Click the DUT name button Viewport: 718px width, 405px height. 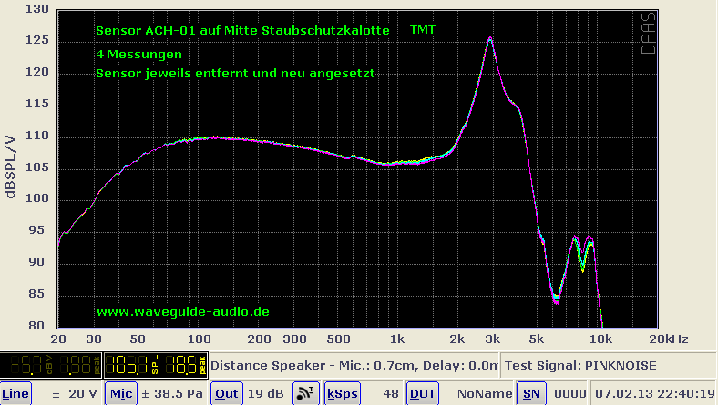[x=423, y=393]
